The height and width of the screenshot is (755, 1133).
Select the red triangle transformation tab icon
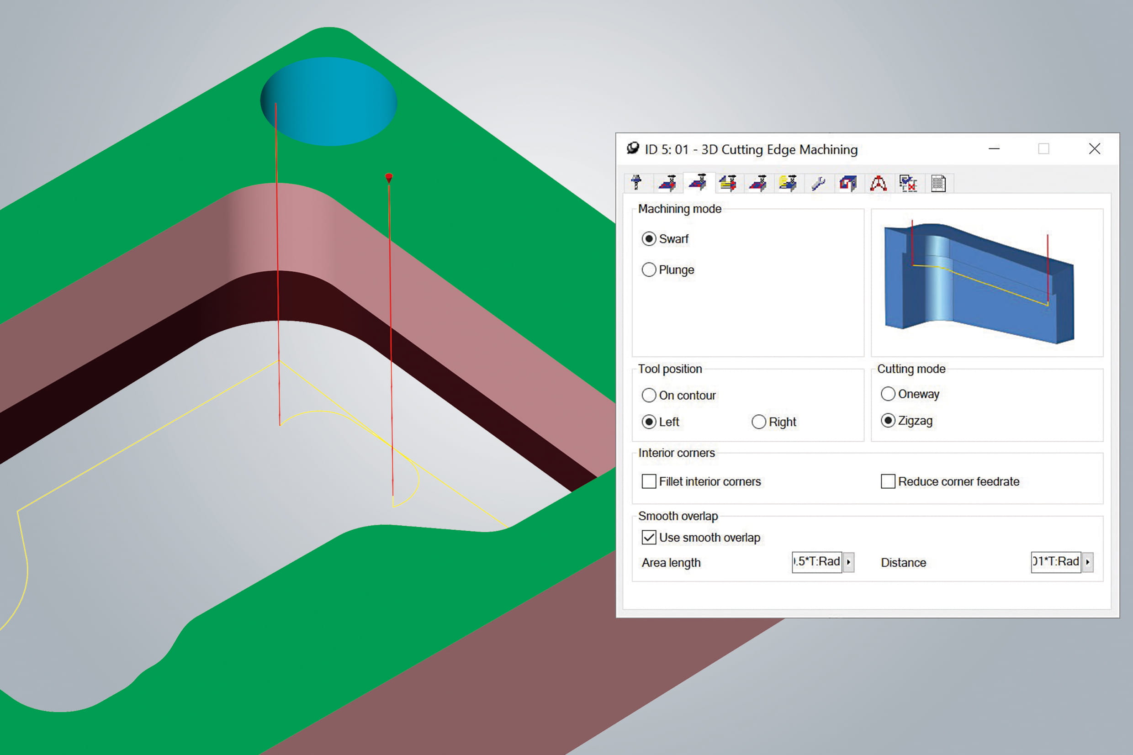click(878, 184)
